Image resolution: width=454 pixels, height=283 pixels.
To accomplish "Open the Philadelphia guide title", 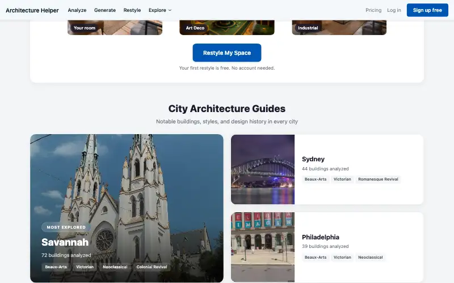I will pos(321,237).
